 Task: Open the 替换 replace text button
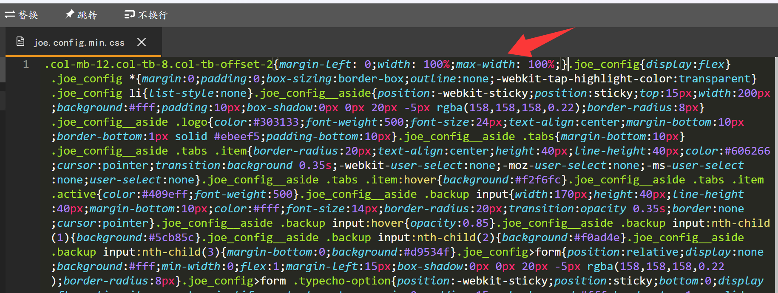[28, 15]
